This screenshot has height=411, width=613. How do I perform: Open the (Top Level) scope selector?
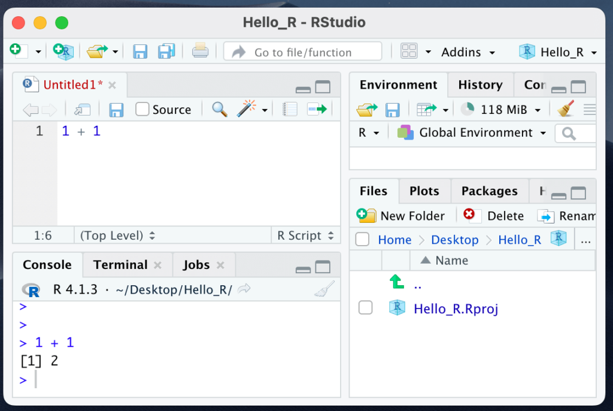118,235
